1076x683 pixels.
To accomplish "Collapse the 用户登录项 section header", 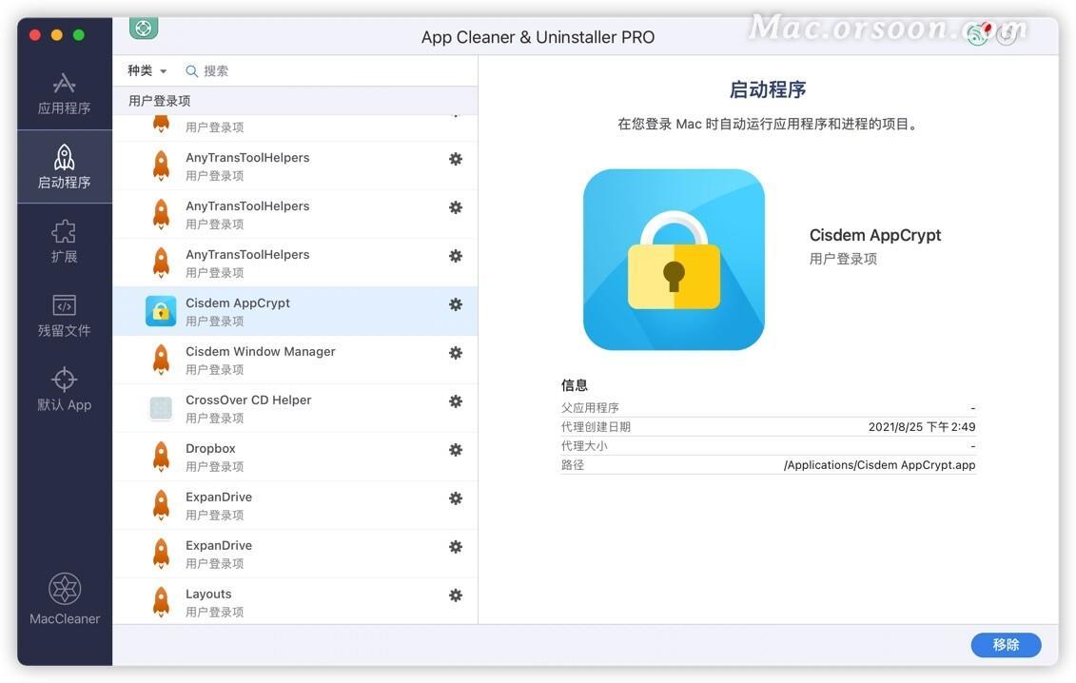I will coord(158,100).
